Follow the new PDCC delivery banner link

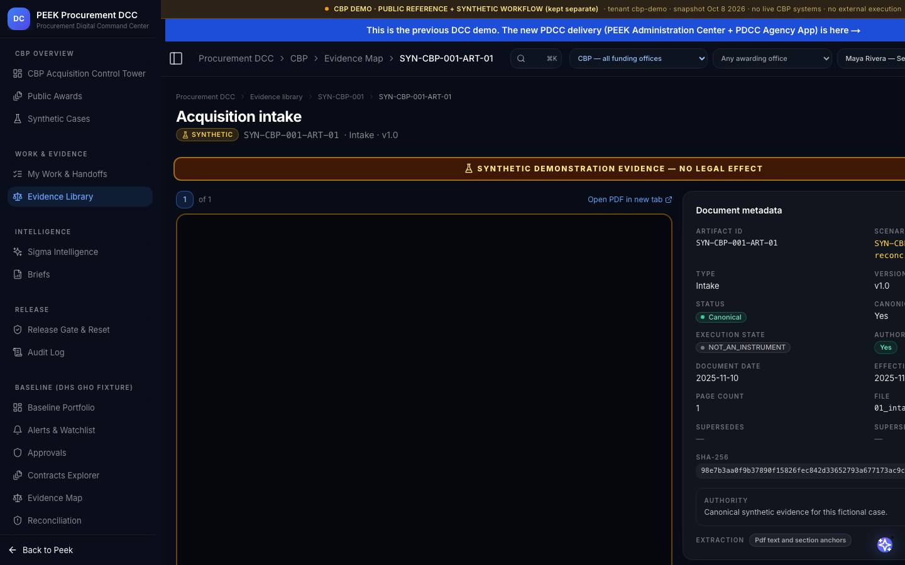613,30
